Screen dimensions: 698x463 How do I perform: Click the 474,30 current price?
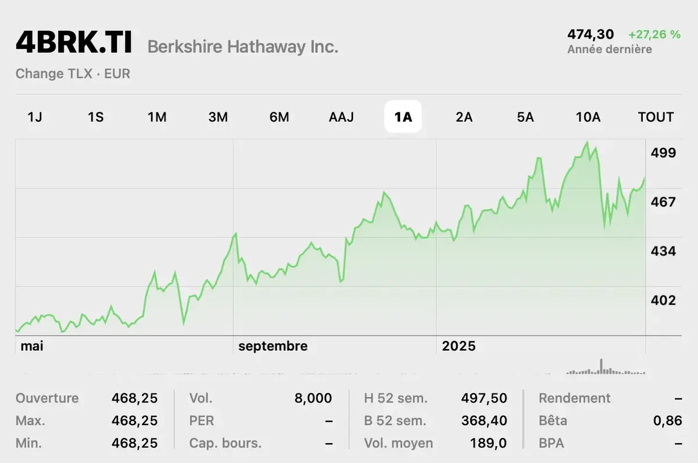[x=590, y=34]
